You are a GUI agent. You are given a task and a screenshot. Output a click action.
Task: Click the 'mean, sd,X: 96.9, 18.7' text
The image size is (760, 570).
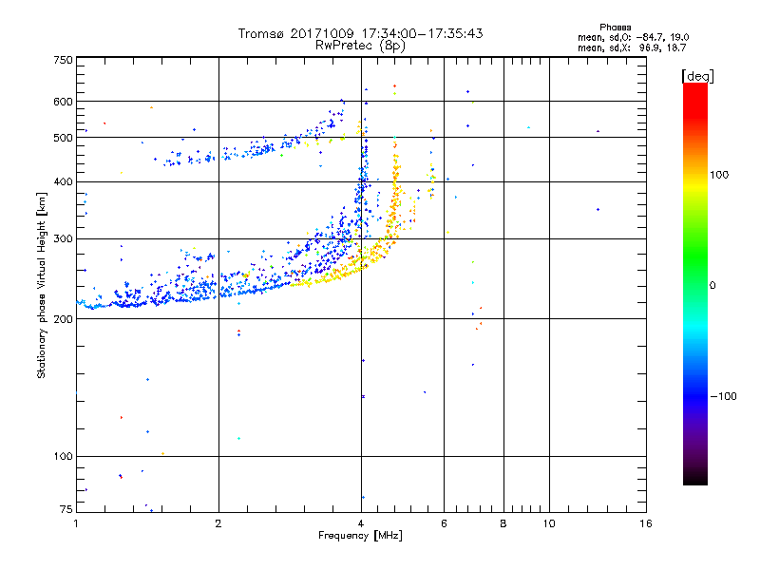(632, 47)
